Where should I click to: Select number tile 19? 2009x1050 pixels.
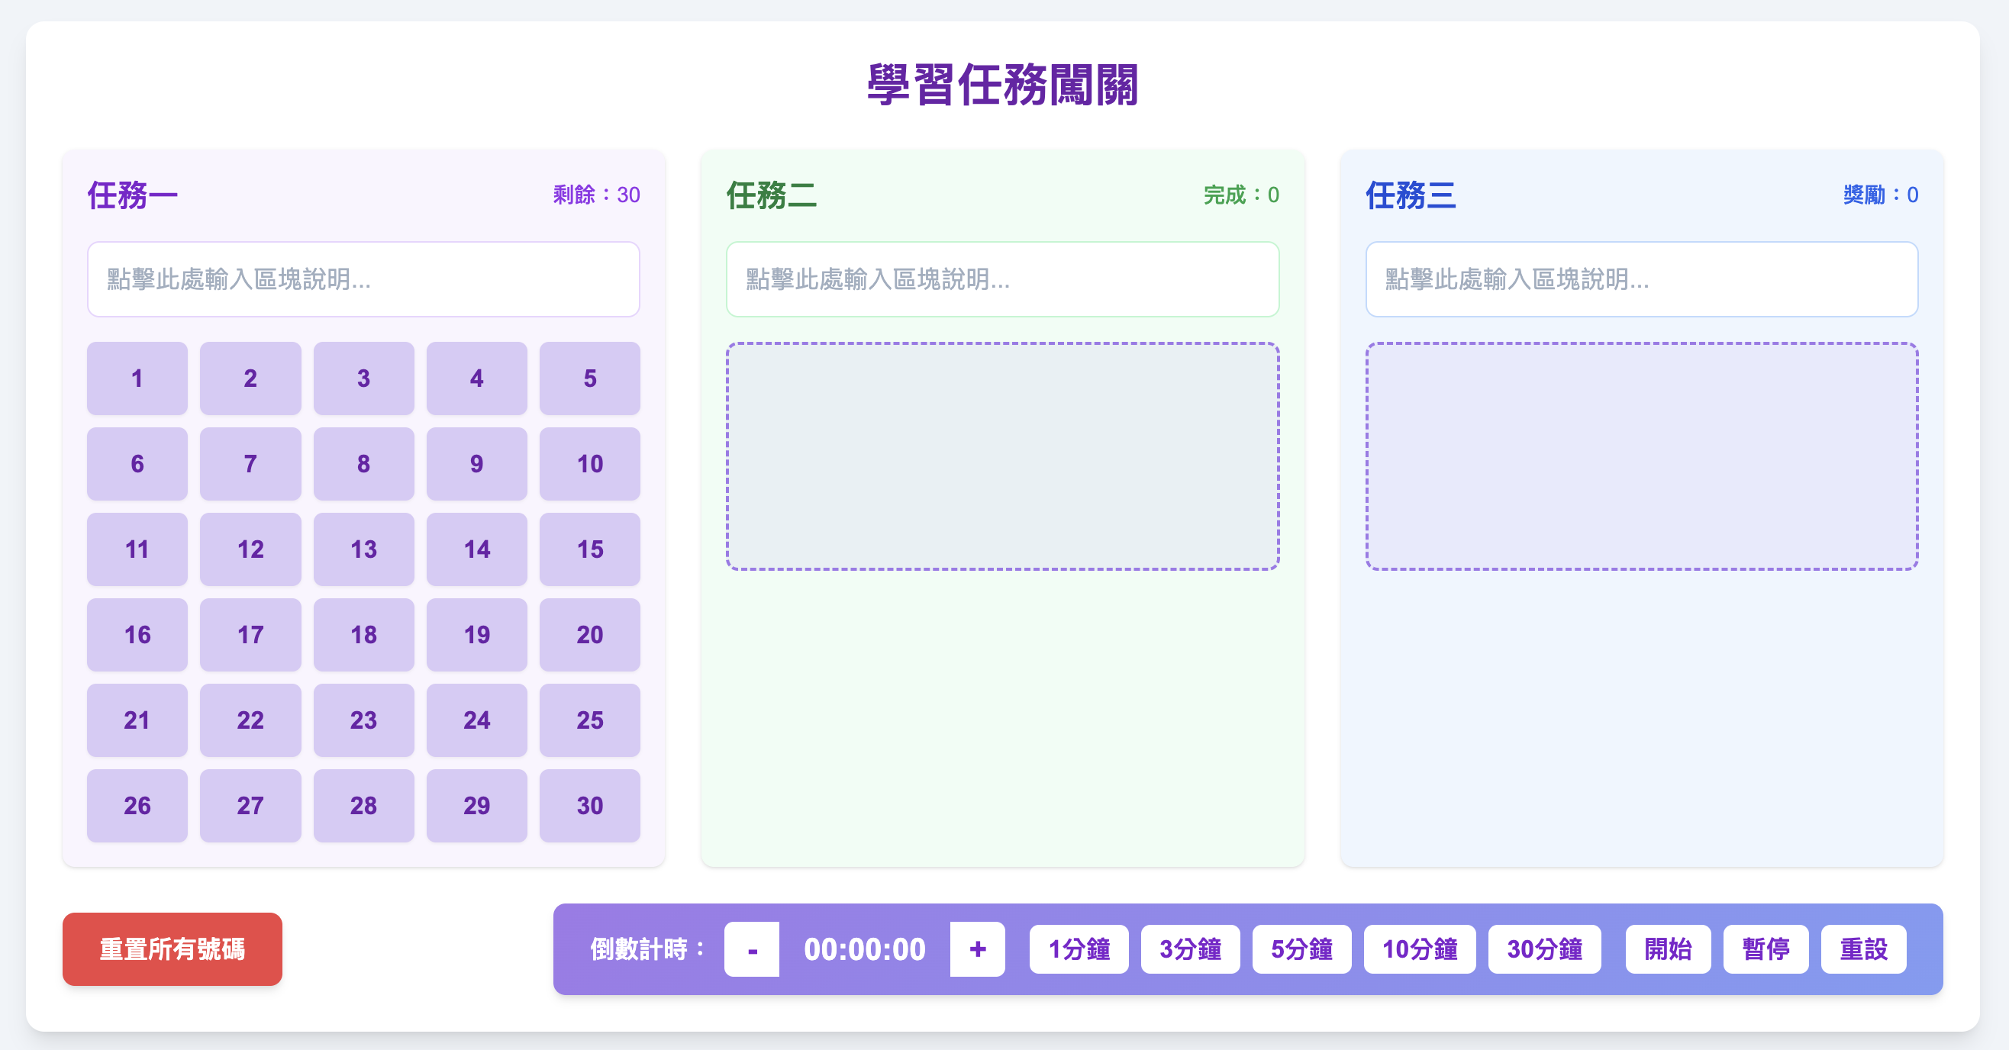coord(476,635)
